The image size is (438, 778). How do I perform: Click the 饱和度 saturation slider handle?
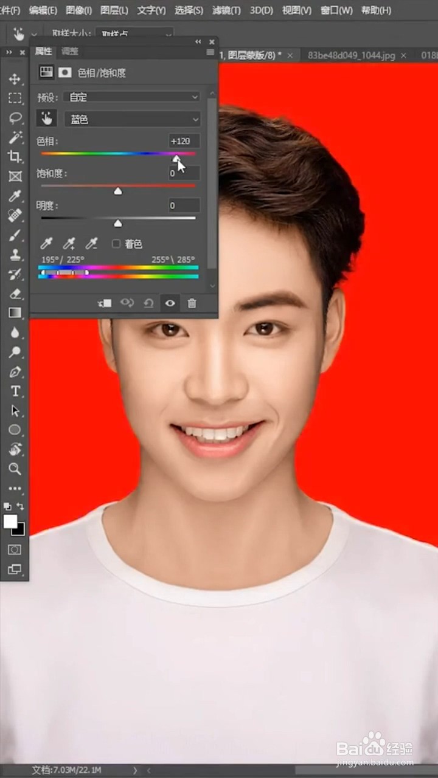pyautogui.click(x=118, y=191)
